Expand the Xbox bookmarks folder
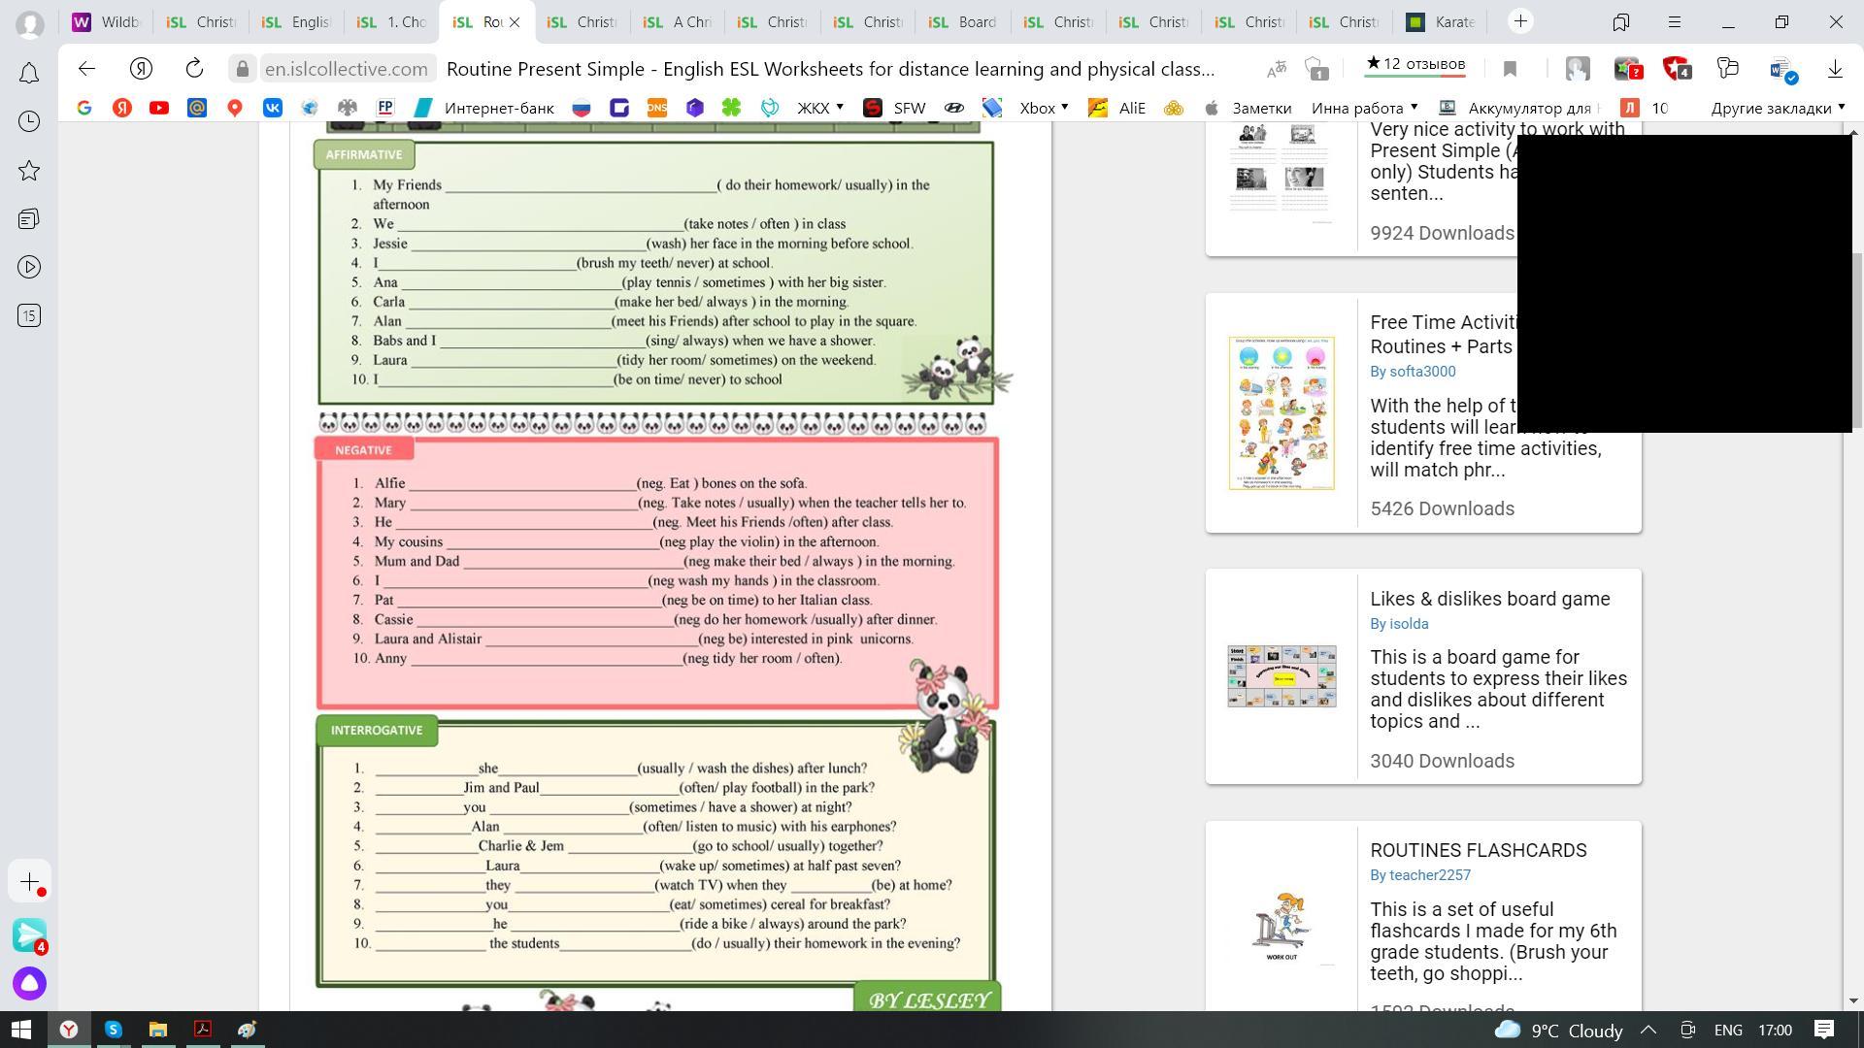Viewport: 1864px width, 1048px height. 1044,108
